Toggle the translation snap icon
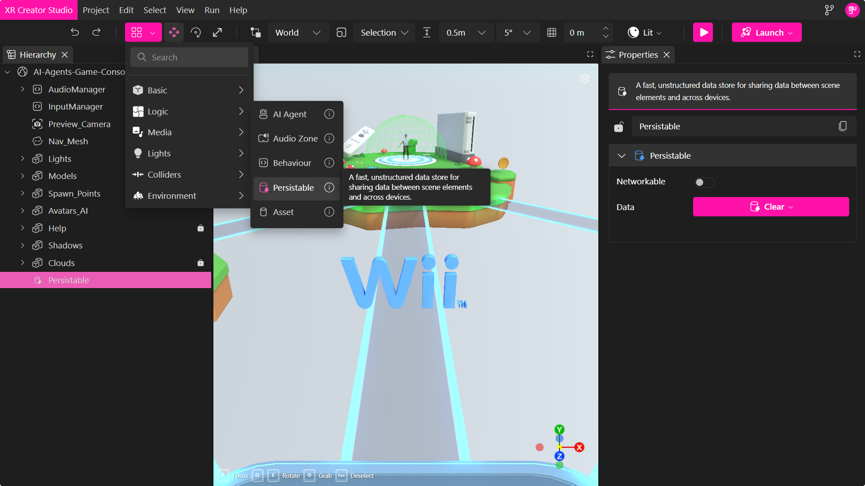Screen dimensions: 865x486 [427, 32]
